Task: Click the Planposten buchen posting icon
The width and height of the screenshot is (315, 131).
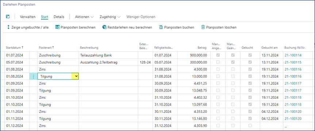Action: pyautogui.click(x=161, y=27)
